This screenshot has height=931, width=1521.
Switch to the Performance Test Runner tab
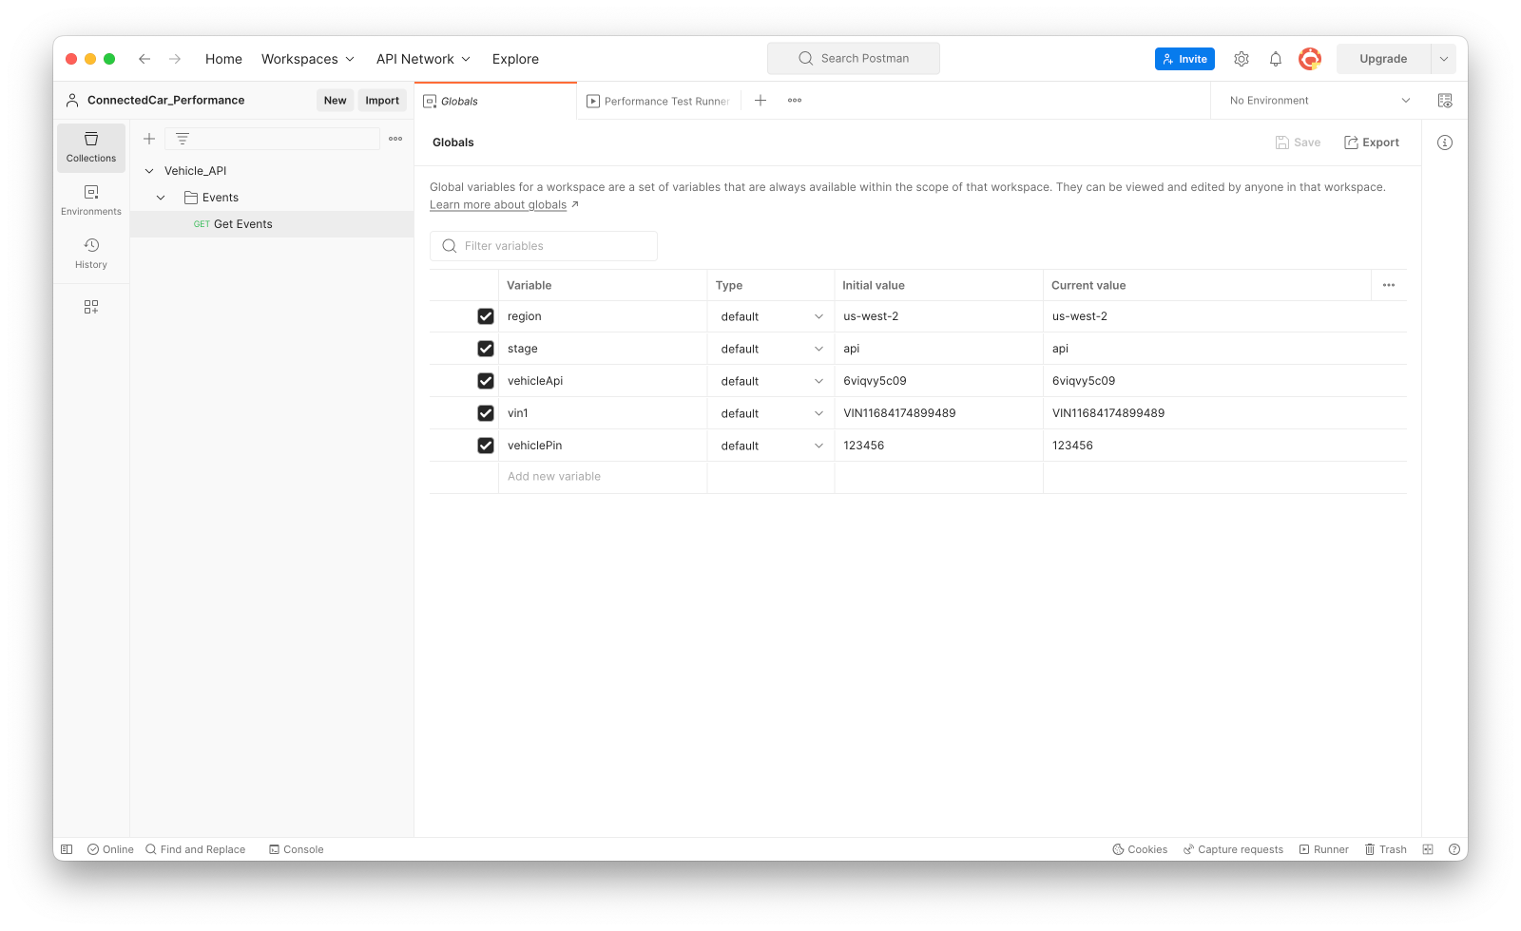click(x=658, y=101)
